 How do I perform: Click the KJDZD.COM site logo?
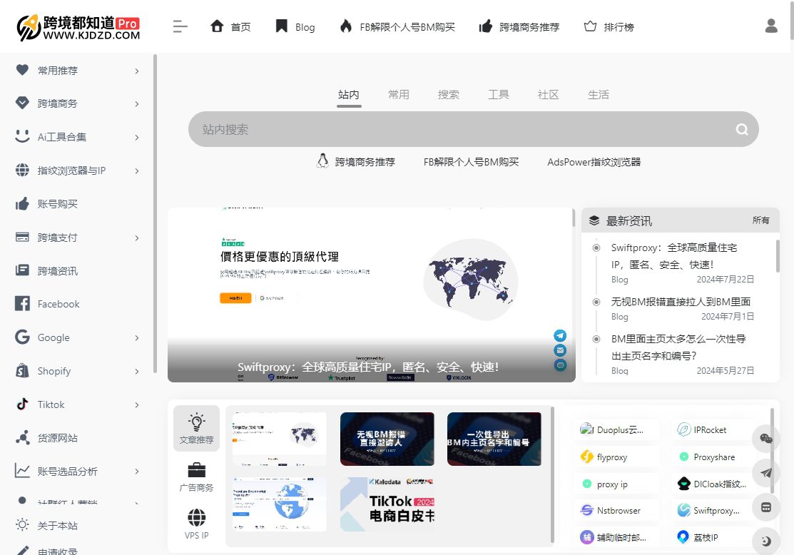78,27
